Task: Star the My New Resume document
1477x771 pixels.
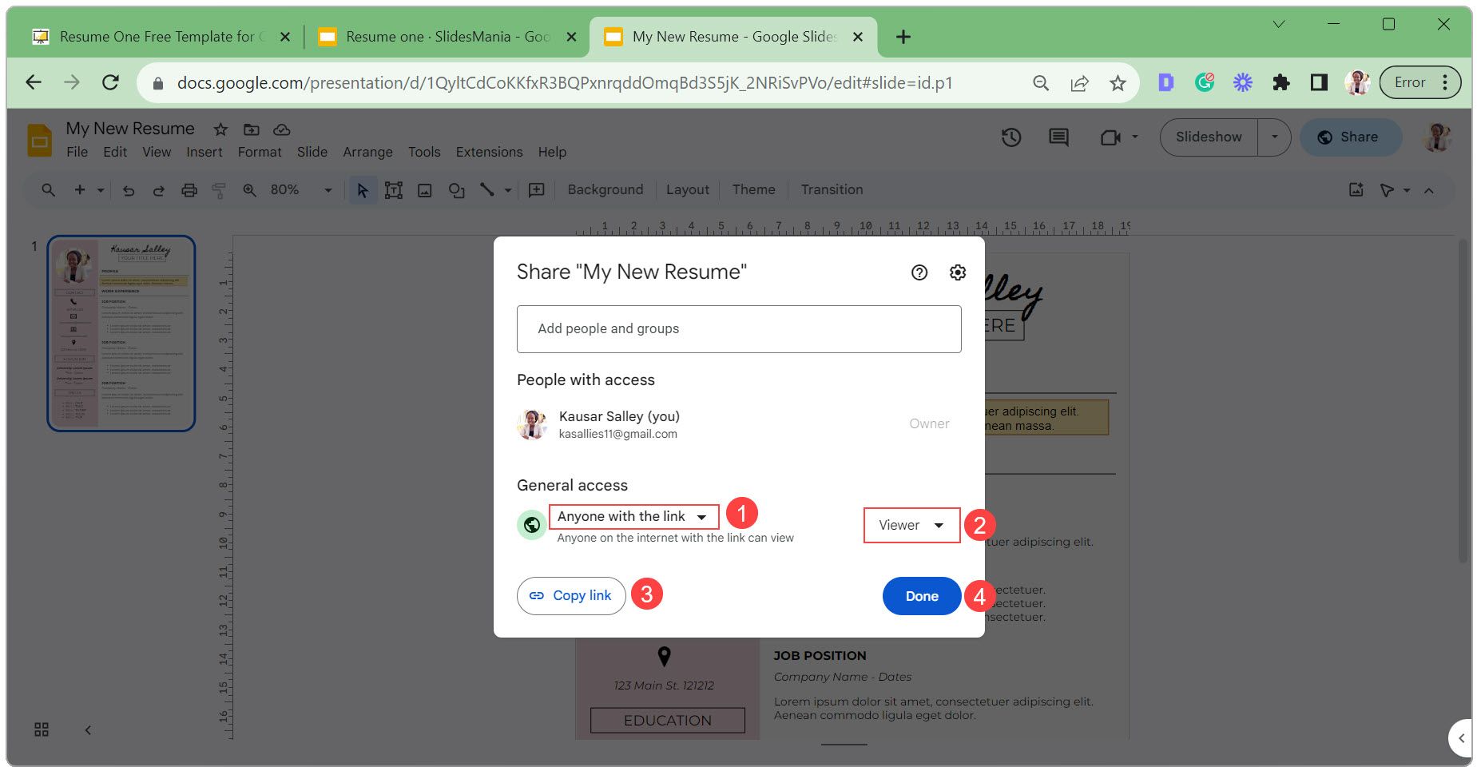Action: tap(221, 129)
